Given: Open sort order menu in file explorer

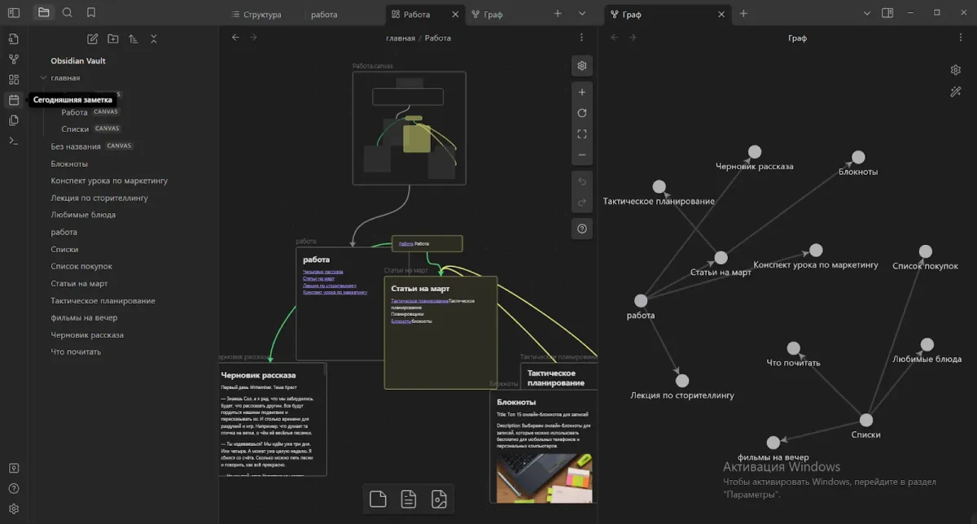Looking at the screenshot, I should 133,39.
